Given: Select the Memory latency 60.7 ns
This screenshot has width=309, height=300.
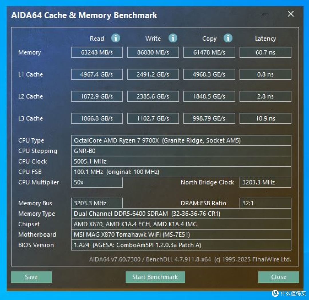Looking at the screenshot, I should pyautogui.click(x=265, y=52).
